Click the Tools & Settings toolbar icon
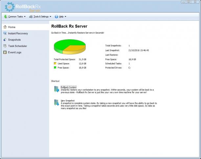Screen dimensions: 201x159 tap(31, 16)
